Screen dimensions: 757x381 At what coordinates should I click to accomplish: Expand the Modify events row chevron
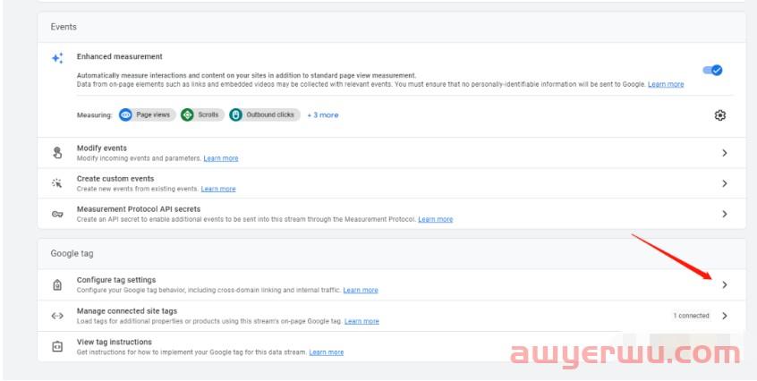pos(725,153)
